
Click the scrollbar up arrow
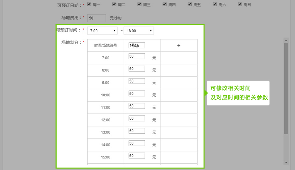point(286,40)
